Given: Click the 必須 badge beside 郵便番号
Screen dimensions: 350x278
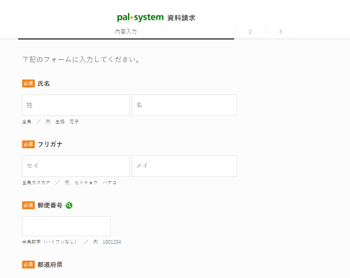Looking at the screenshot, I should coord(28,205).
